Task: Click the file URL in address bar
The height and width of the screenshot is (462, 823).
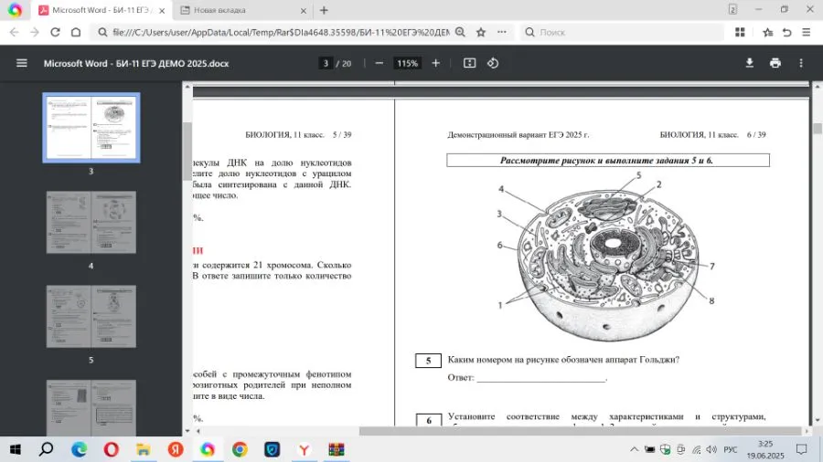Action: pos(281,33)
